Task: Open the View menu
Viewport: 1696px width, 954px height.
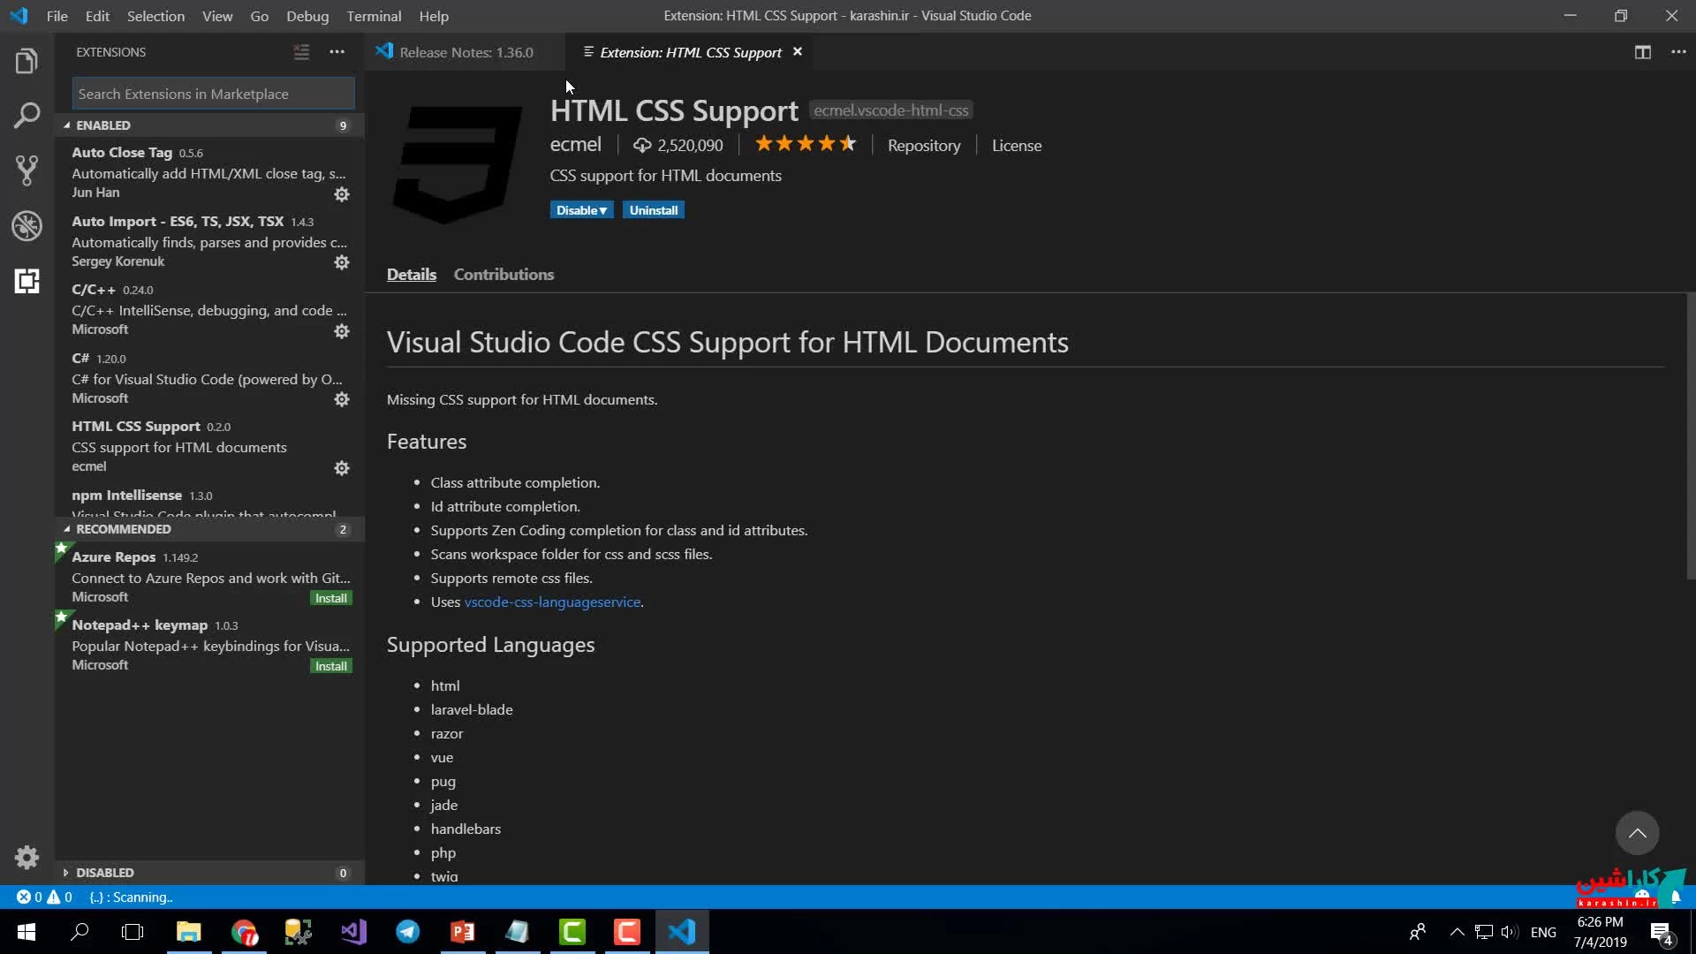Action: click(x=217, y=16)
